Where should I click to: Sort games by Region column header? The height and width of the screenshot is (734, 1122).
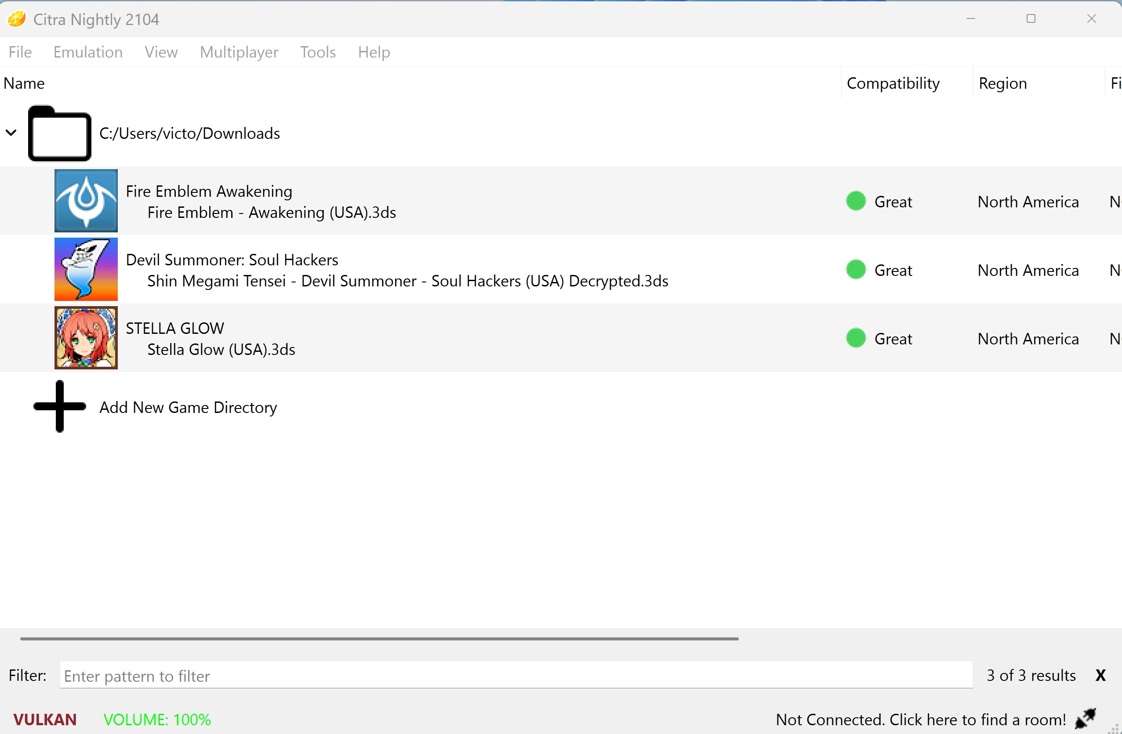(1002, 83)
